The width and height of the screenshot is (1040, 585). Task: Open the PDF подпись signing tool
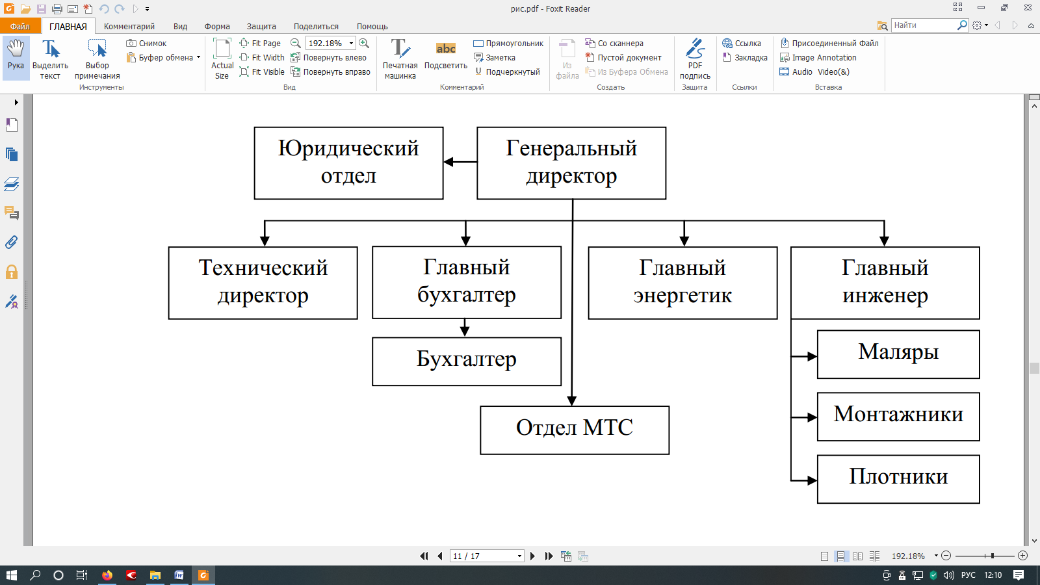coord(695,58)
